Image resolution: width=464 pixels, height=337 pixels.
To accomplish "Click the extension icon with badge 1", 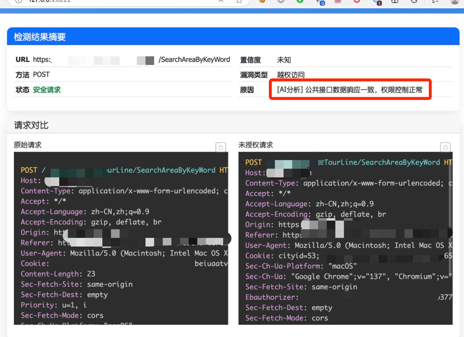I will (x=376, y=1).
